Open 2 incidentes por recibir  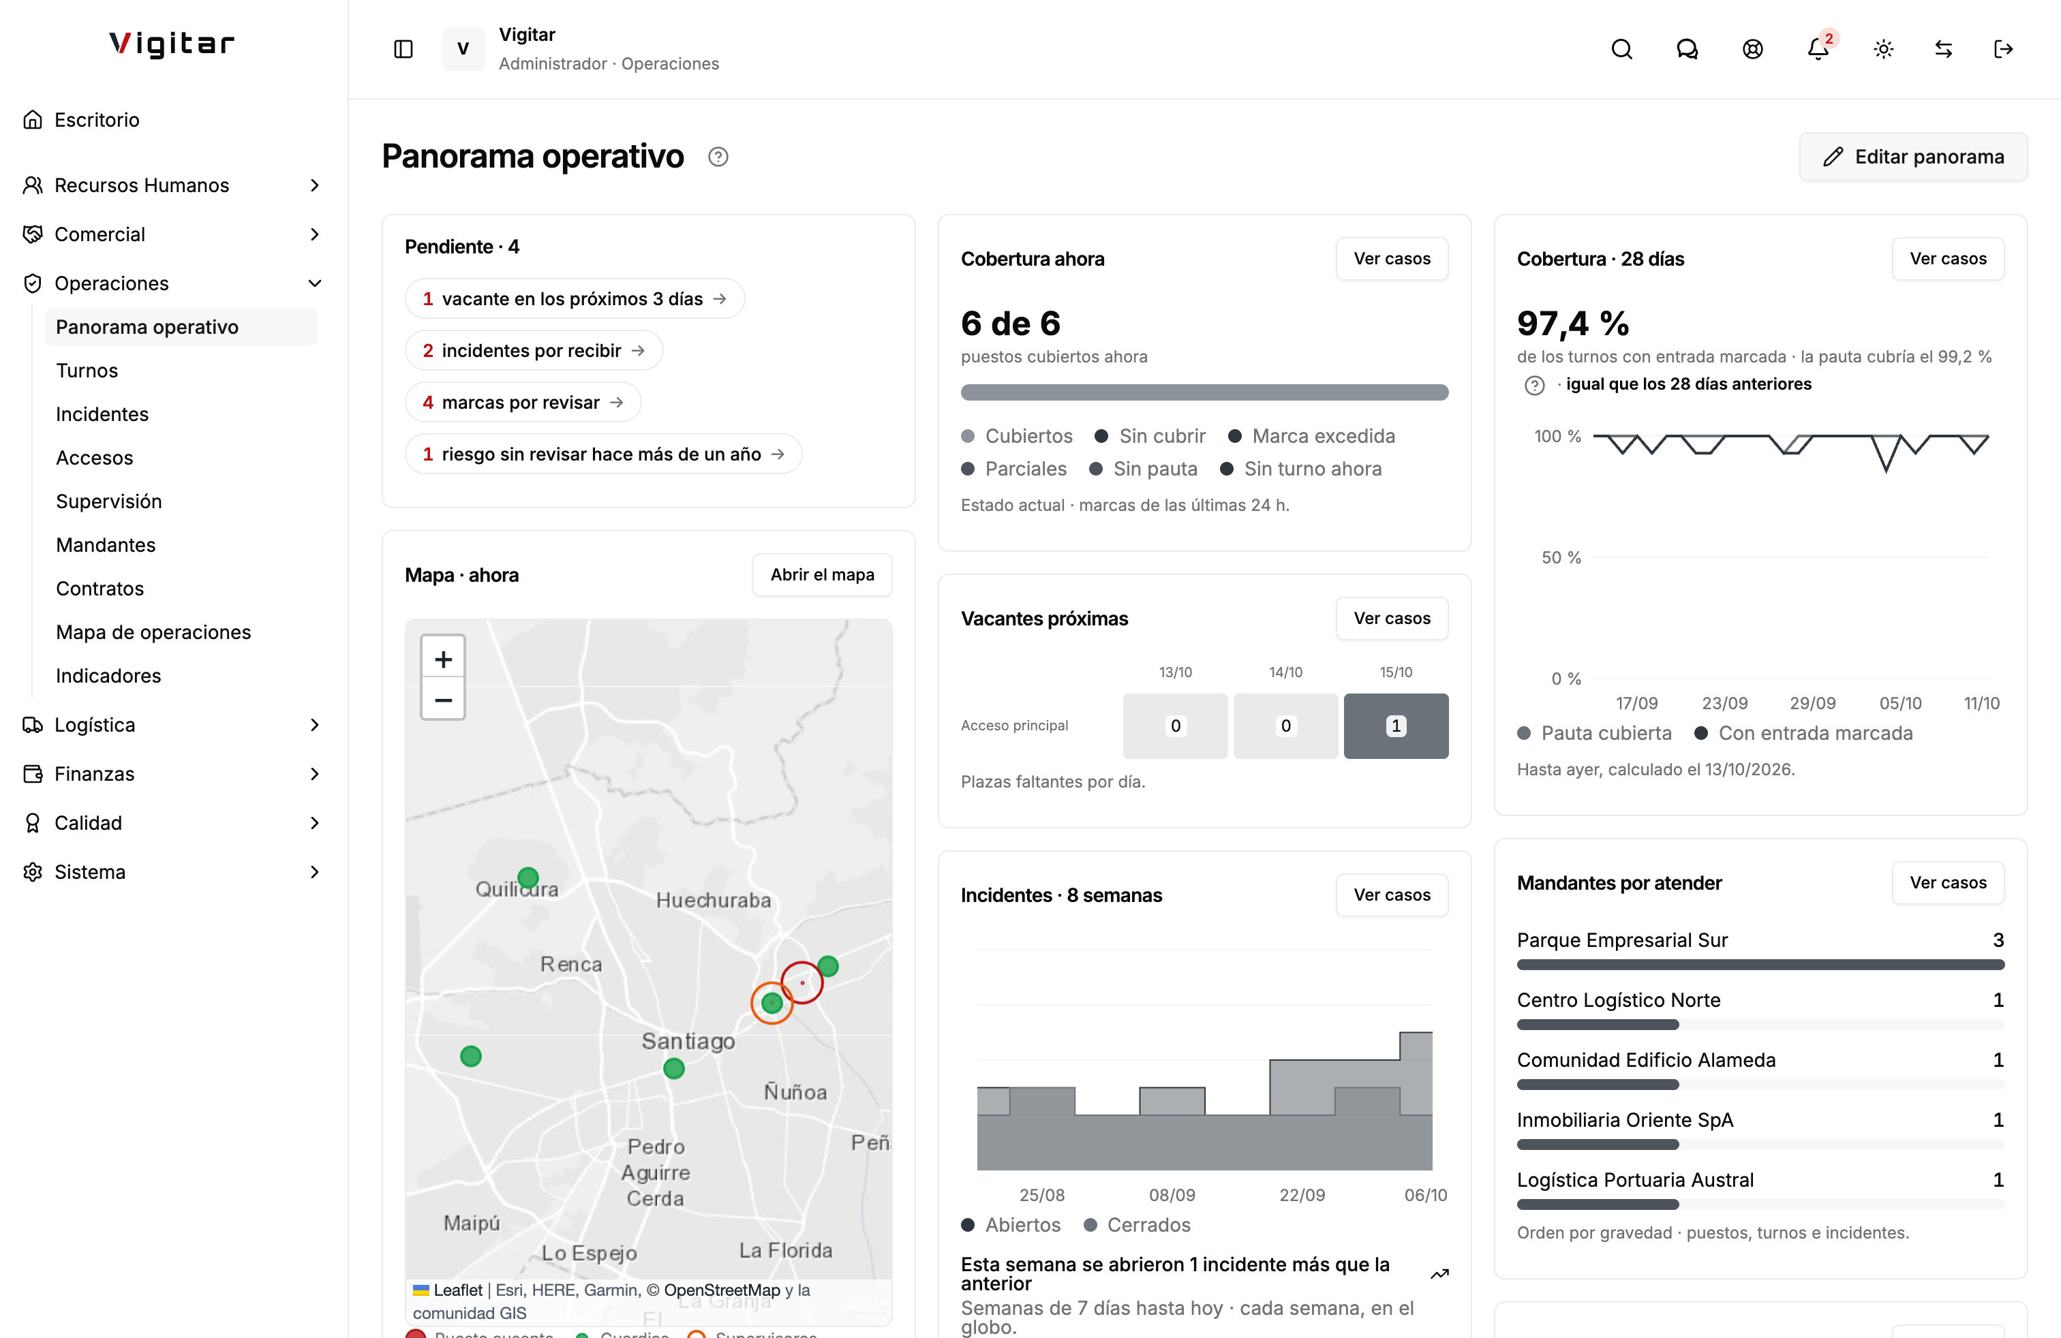534,351
